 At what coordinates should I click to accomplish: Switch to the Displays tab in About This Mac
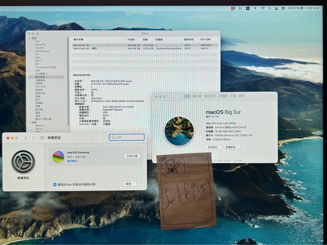pos(197,95)
